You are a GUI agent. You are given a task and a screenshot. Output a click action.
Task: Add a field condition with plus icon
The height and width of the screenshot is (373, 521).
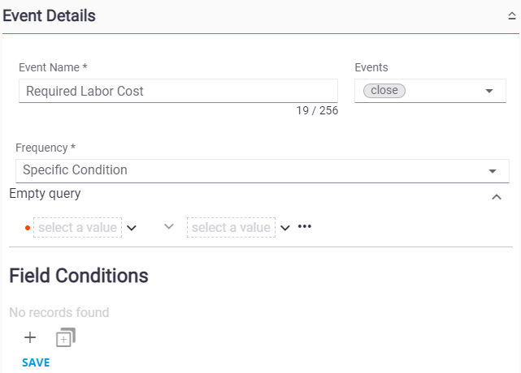[30, 337]
